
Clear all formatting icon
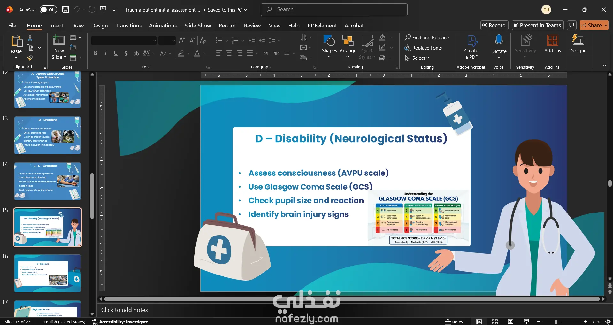pyautogui.click(x=203, y=40)
